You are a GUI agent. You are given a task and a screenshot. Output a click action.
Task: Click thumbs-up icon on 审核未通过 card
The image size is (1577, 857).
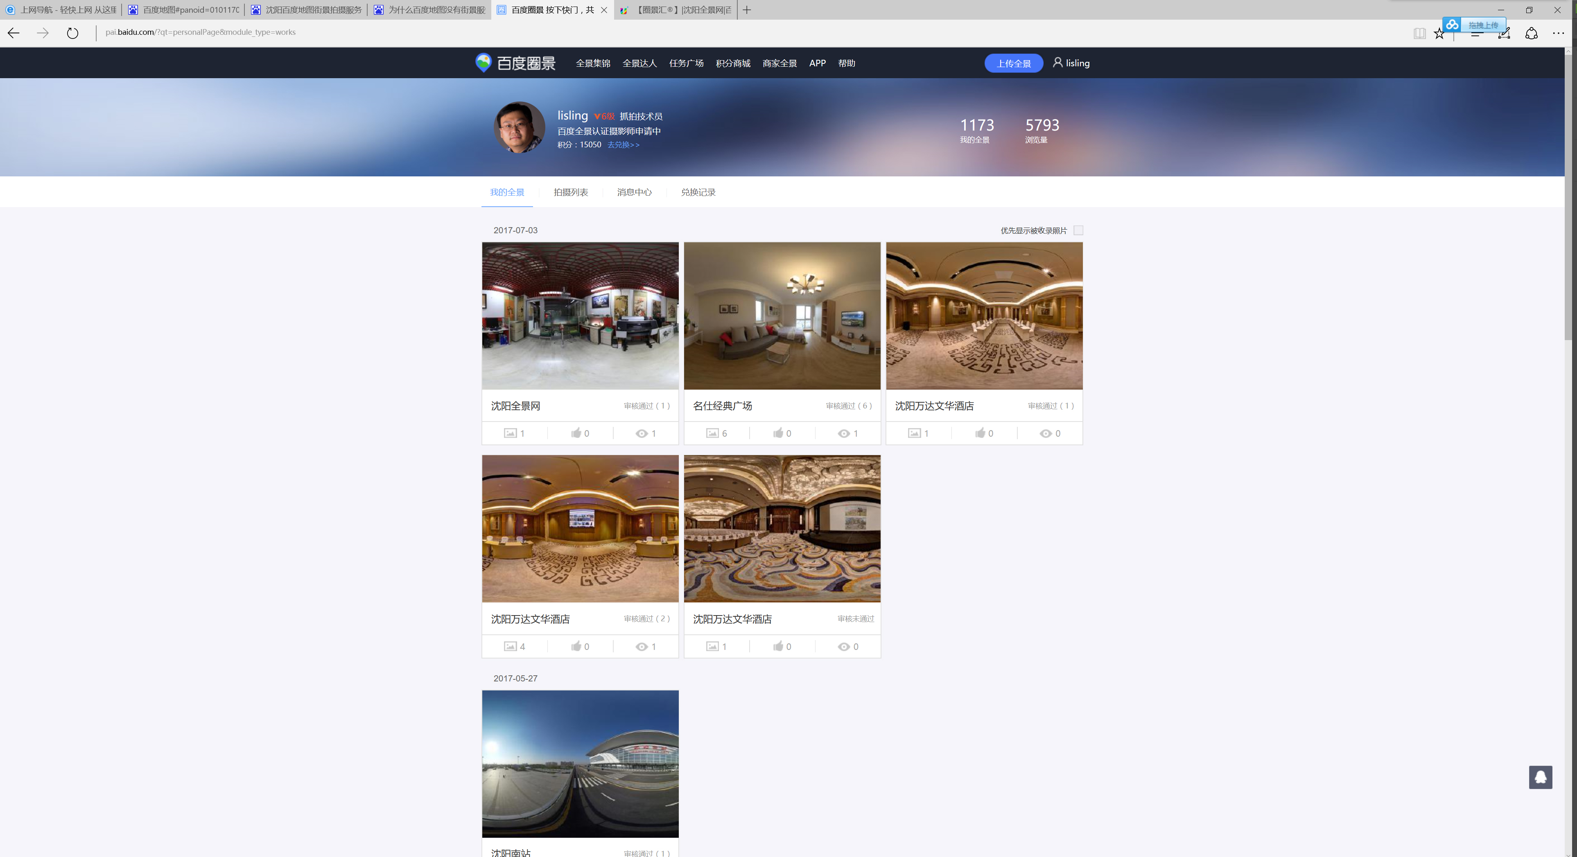pyautogui.click(x=778, y=646)
